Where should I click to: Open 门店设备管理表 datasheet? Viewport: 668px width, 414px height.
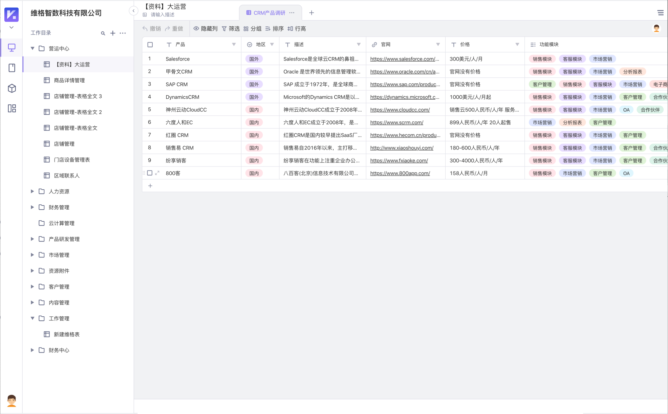78,160
